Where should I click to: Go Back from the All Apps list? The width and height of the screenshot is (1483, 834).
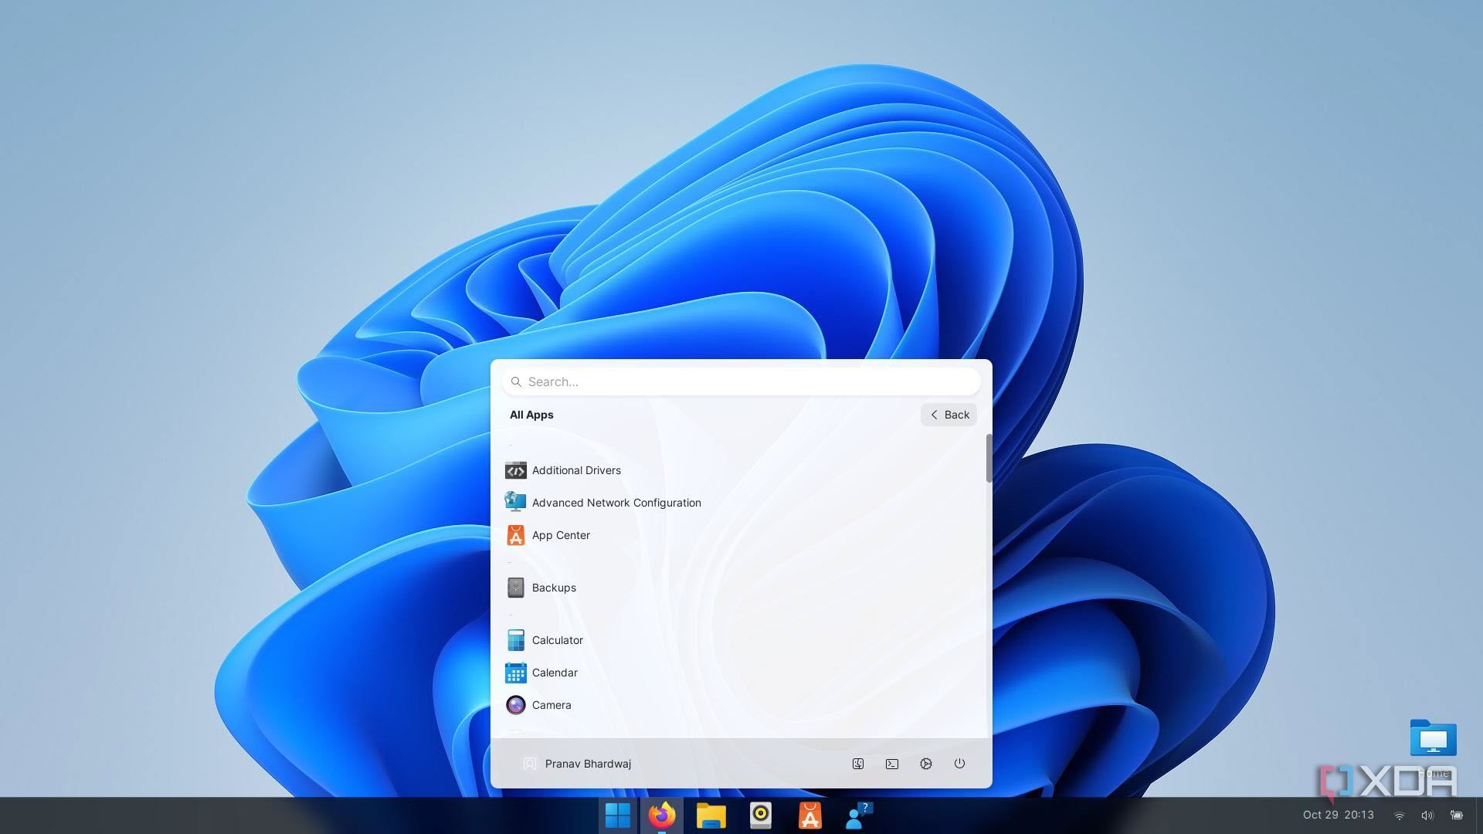(x=949, y=415)
